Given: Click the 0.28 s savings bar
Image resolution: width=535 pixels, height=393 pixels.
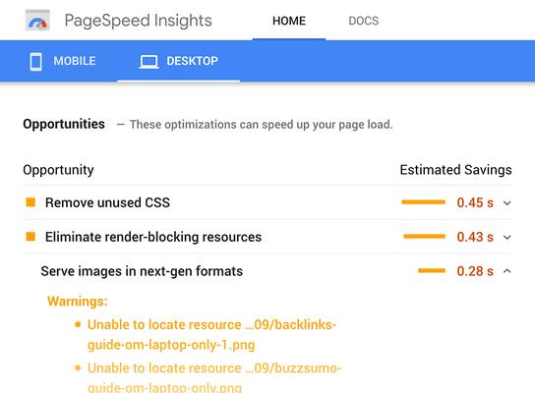Looking at the screenshot, I should (432, 270).
